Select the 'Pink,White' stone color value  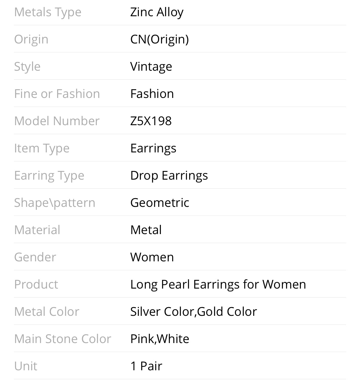coord(160,339)
